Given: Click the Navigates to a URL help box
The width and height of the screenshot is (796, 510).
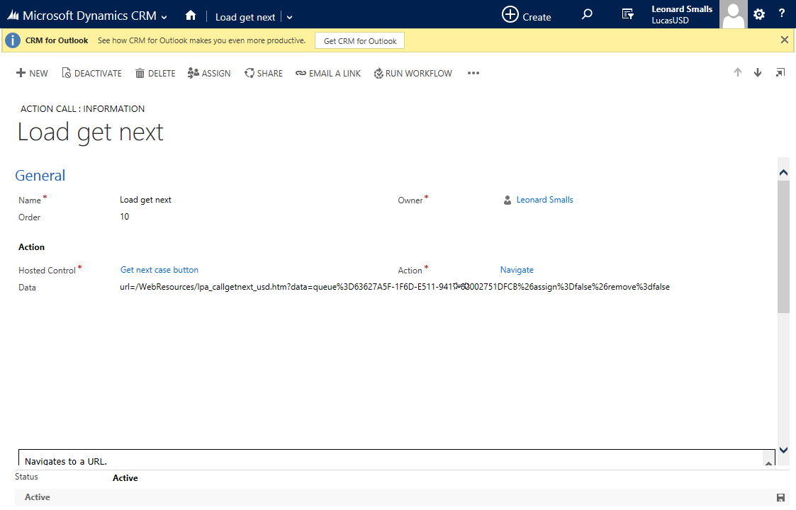Looking at the screenshot, I should click(x=396, y=458).
